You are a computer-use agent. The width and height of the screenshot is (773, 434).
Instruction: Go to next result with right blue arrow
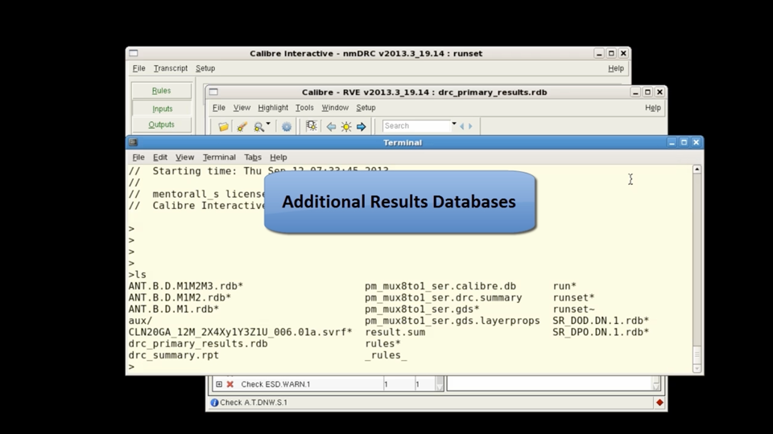coord(362,126)
